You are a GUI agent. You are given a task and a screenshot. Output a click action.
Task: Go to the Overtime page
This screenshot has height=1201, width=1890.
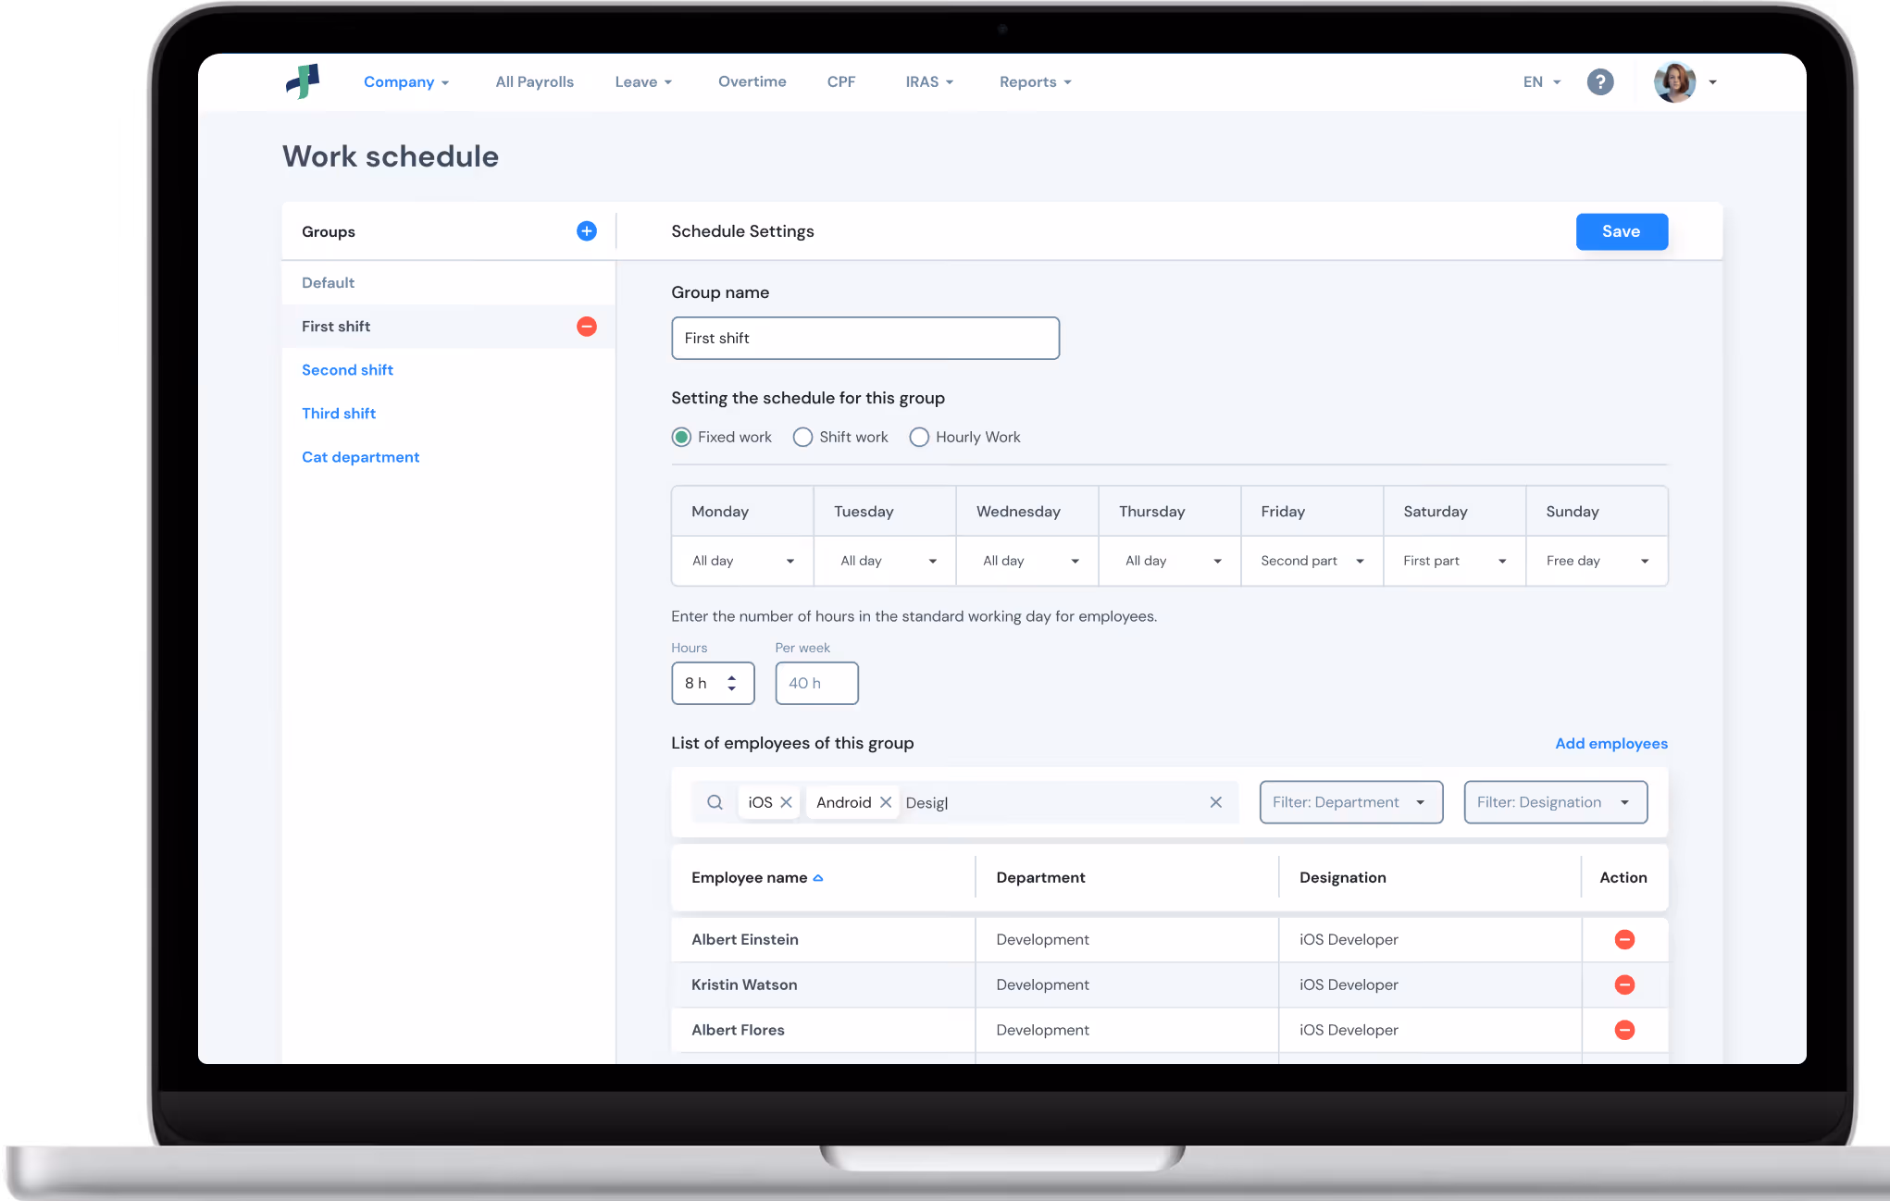tap(752, 82)
